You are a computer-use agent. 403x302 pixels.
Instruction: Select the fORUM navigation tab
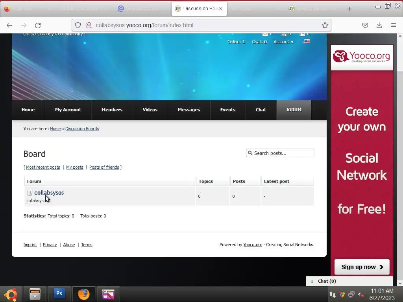click(294, 110)
